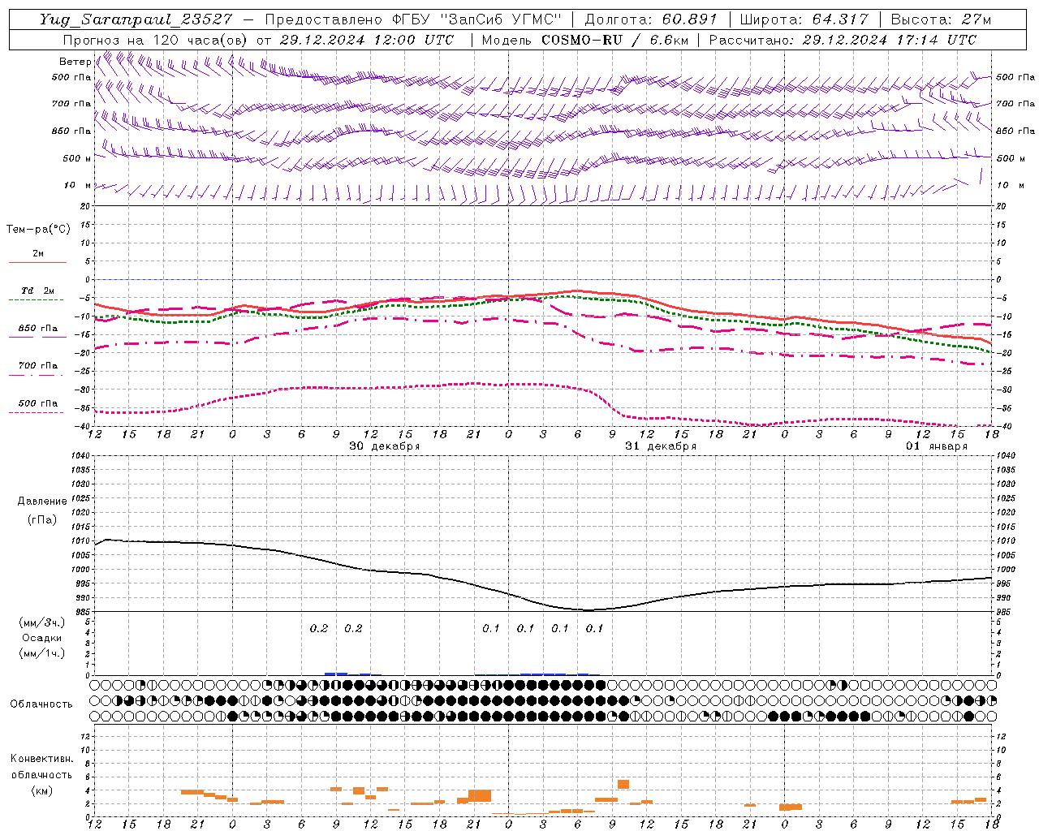Image resolution: width=1039 pixels, height=831 pixels.
Task: Click the Модель COSMO-RU / 6.6км label
Action: (x=584, y=40)
